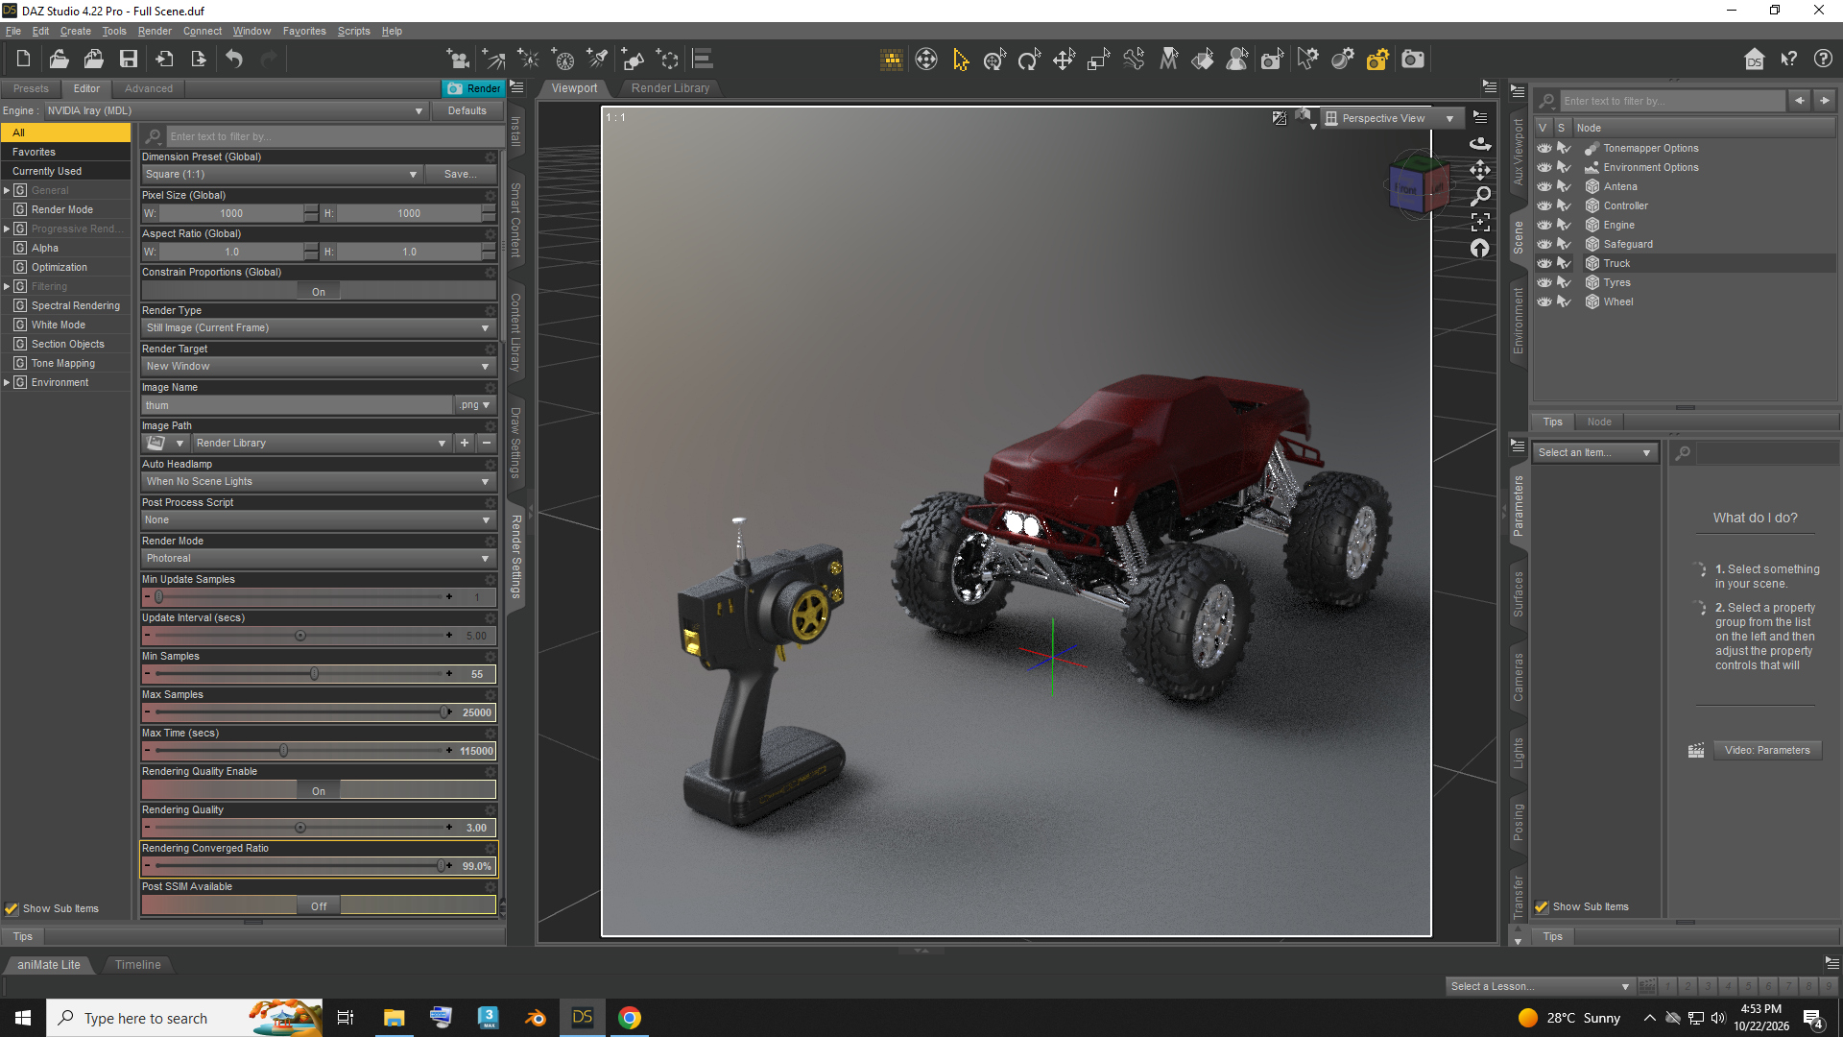This screenshot has width=1843, height=1037.
Task: Click the Rendering Quality slider
Action: (x=300, y=827)
